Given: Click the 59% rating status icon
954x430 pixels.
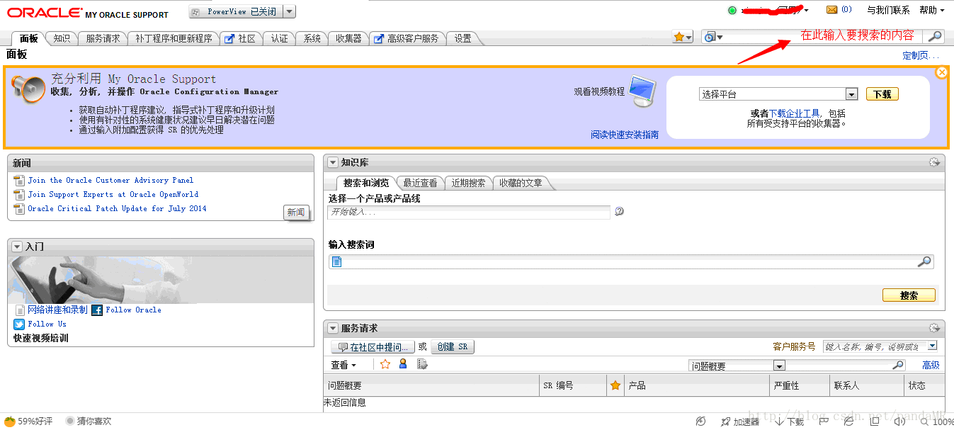Looking at the screenshot, I should pyautogui.click(x=9, y=421).
